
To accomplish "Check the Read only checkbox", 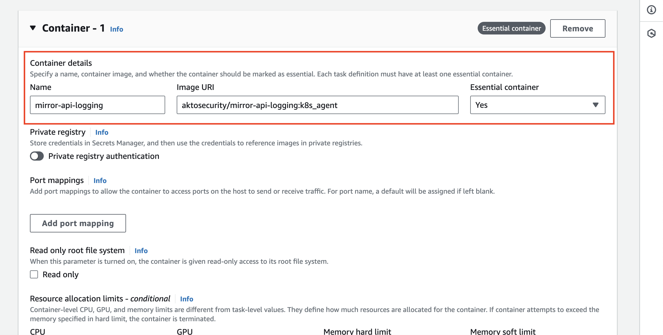I will [x=34, y=274].
